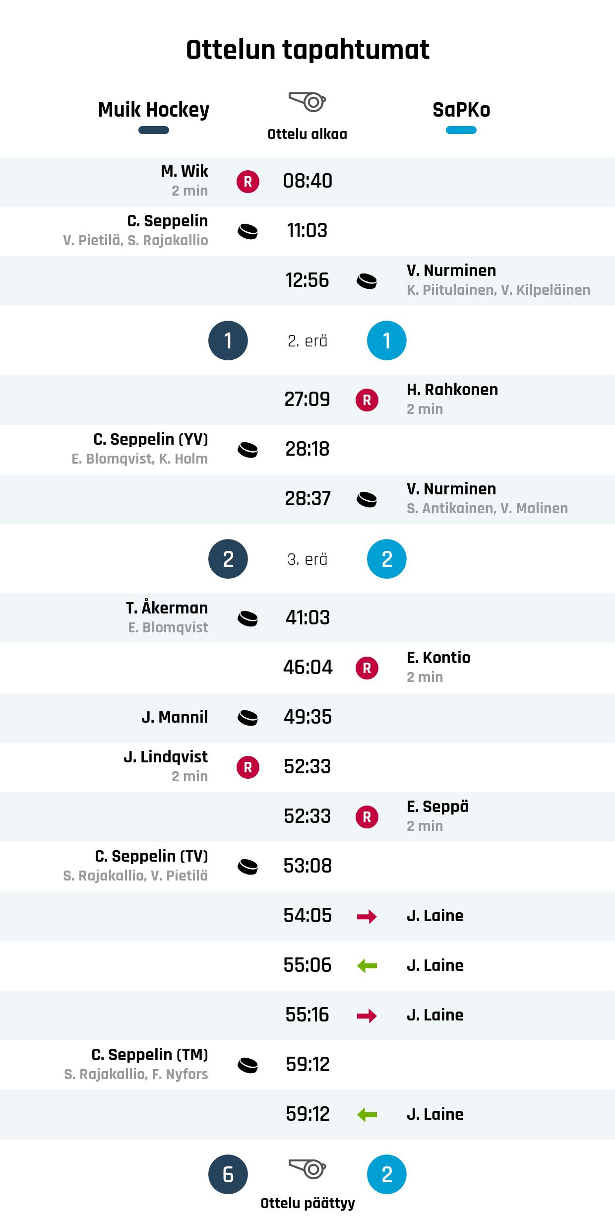The image size is (615, 1220).
Task: Click SaPKo's score badge at 3. erä
Action: coord(387,559)
